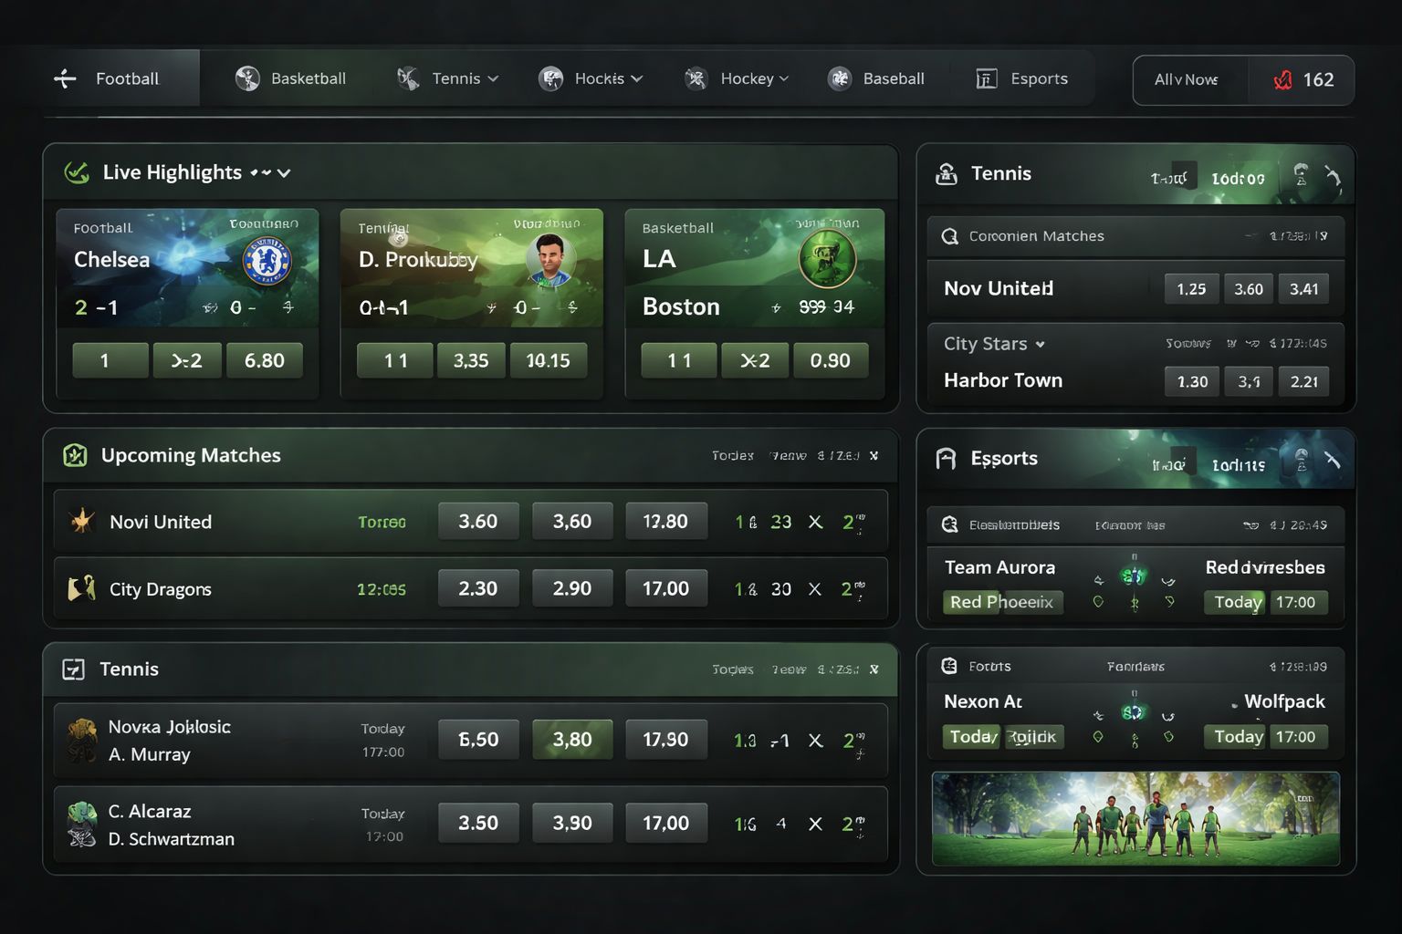Expand the Hockey nav dropdown chevron
The image size is (1402, 934).
(x=784, y=78)
